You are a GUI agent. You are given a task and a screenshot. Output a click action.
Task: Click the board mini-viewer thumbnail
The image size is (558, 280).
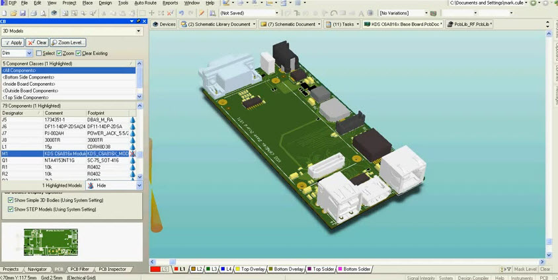[x=51, y=242]
